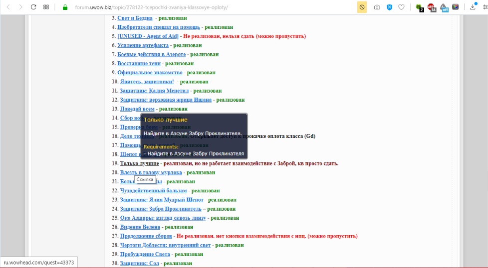Click the address bar URL field

[200, 7]
